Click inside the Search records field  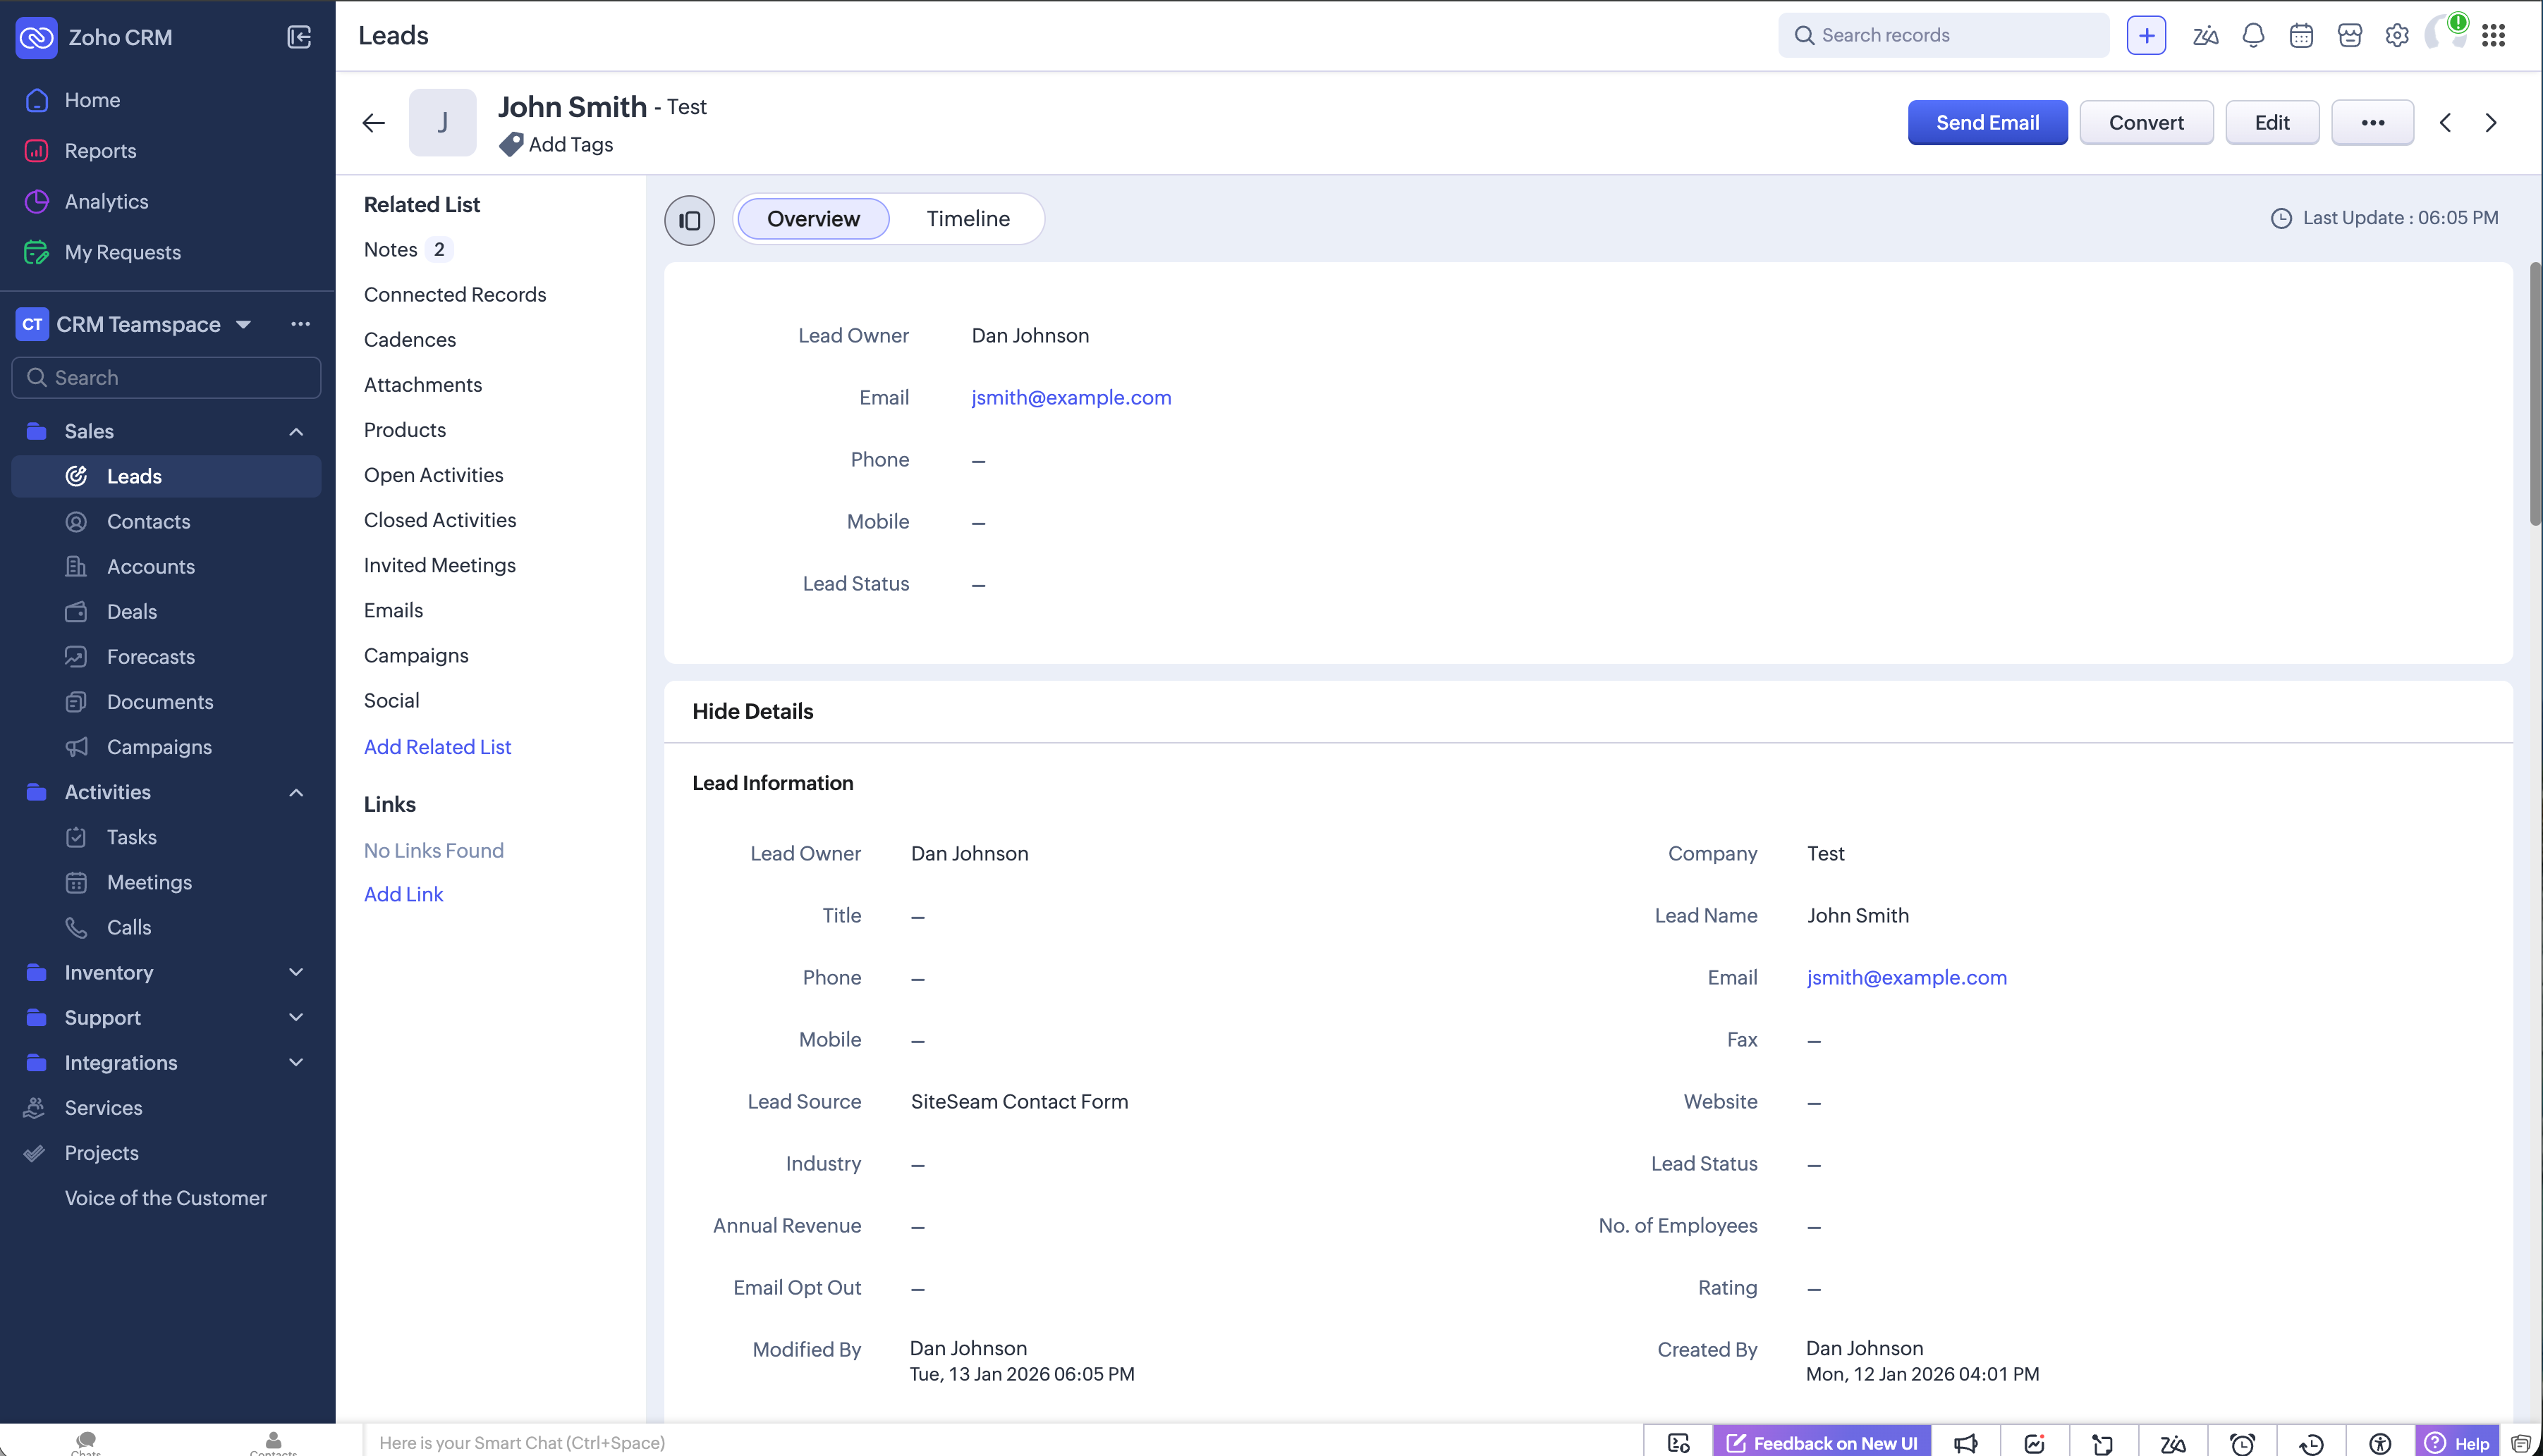click(x=1943, y=36)
